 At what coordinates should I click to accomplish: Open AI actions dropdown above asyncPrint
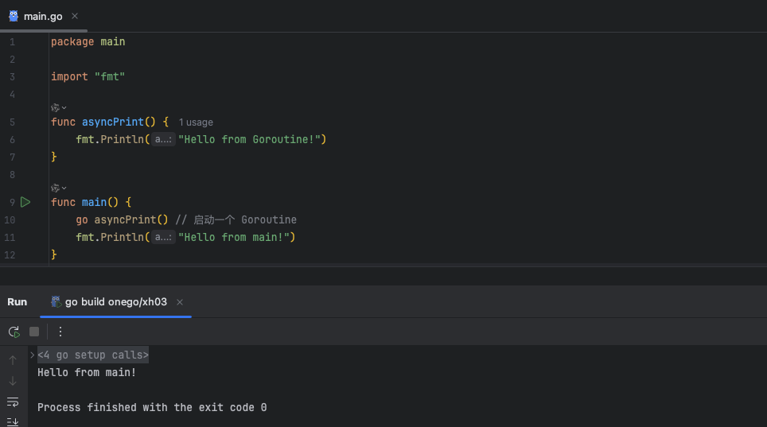click(x=59, y=107)
